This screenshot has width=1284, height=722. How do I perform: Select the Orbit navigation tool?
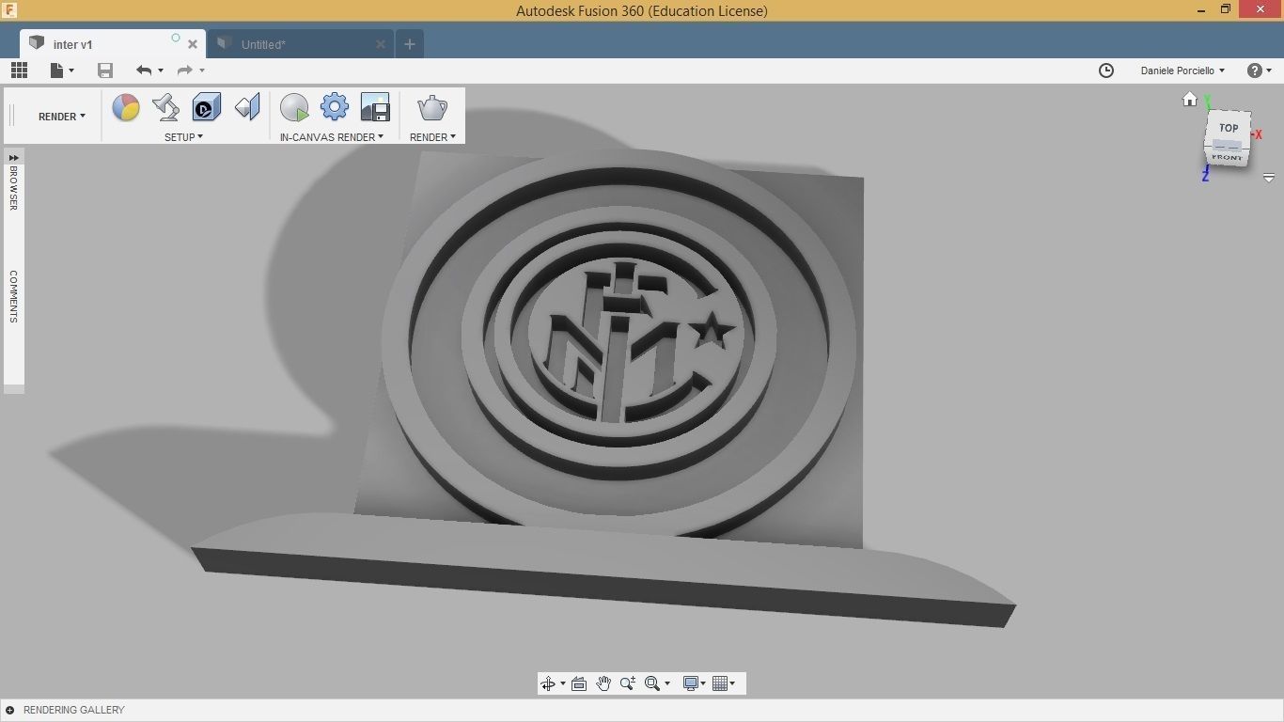tap(549, 683)
